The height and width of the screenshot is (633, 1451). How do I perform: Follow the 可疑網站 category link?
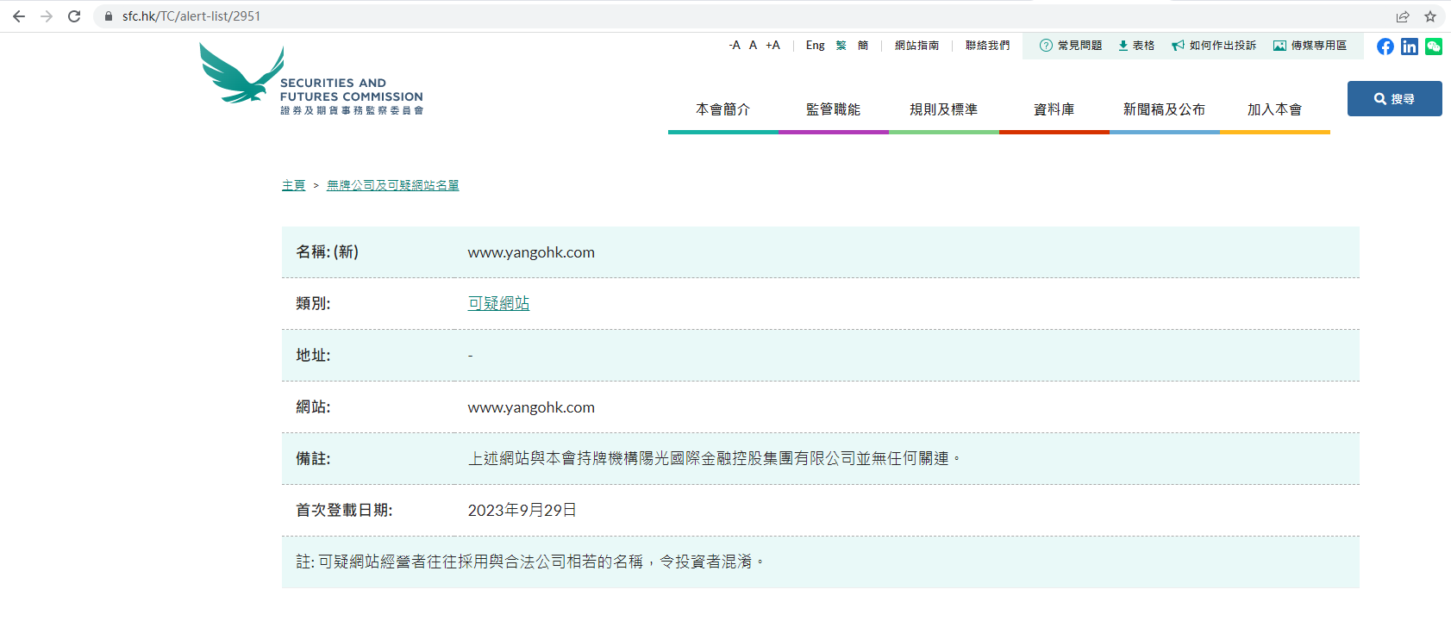(498, 303)
